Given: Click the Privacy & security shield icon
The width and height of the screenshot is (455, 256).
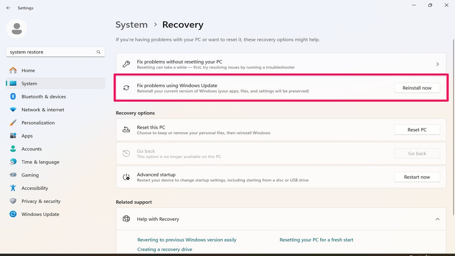Looking at the screenshot, I should (13, 201).
